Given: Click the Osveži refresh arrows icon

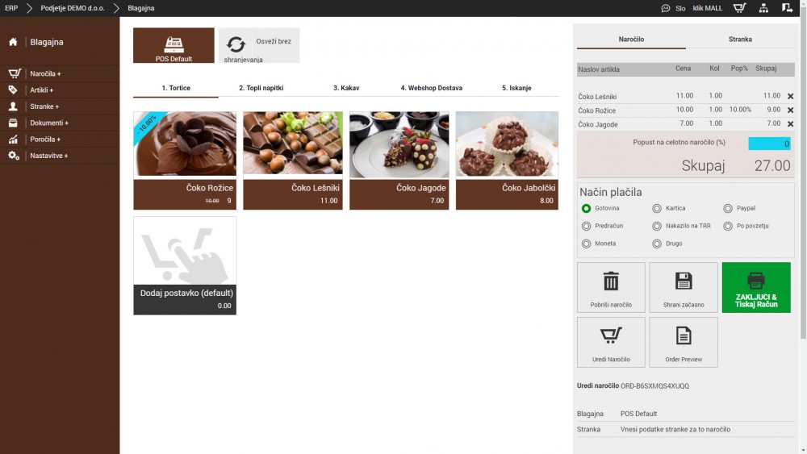Looking at the screenshot, I should [236, 44].
